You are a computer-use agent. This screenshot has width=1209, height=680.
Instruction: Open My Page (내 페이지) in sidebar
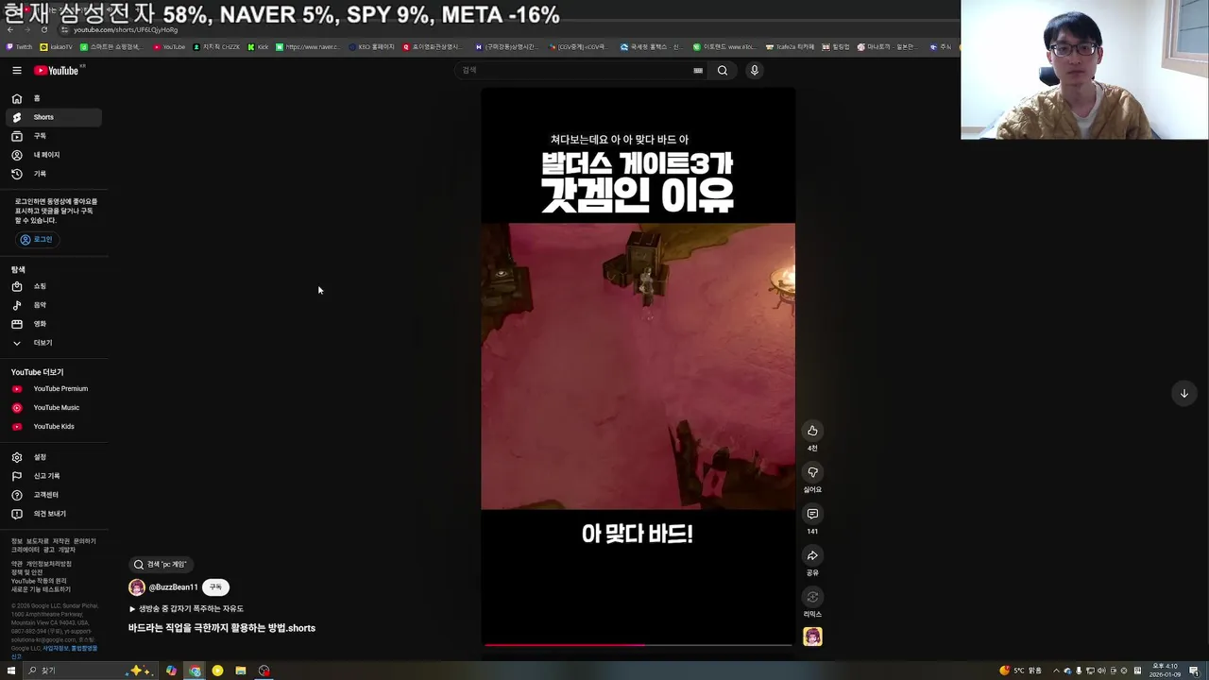(x=54, y=155)
